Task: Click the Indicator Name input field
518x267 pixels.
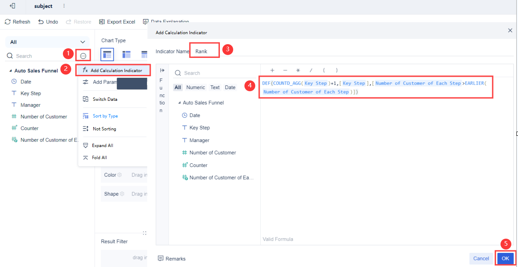Action: (x=204, y=51)
